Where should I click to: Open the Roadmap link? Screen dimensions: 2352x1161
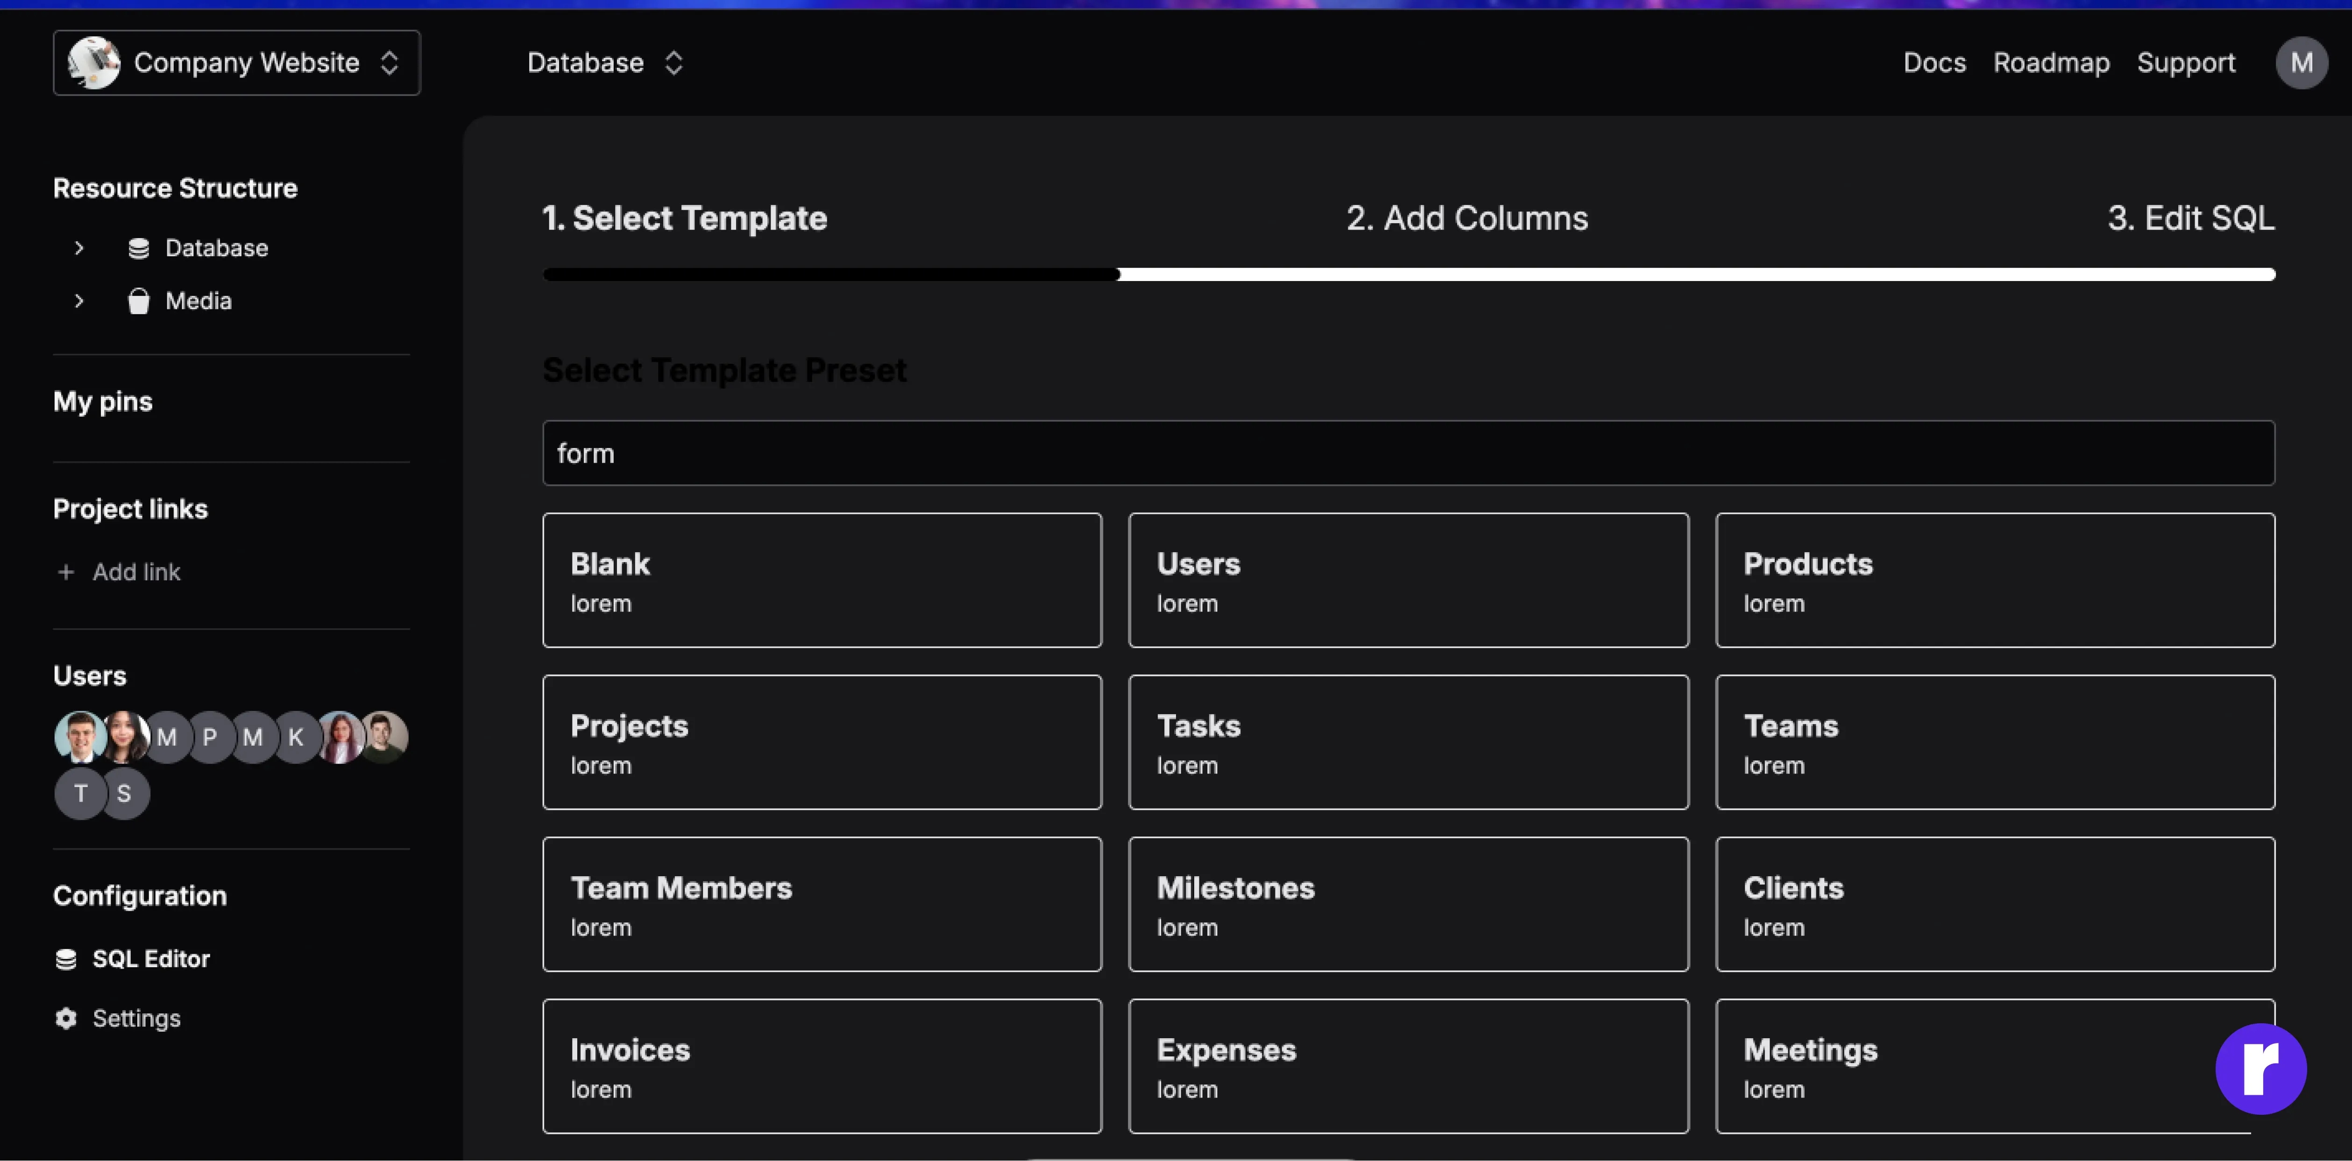point(2051,62)
